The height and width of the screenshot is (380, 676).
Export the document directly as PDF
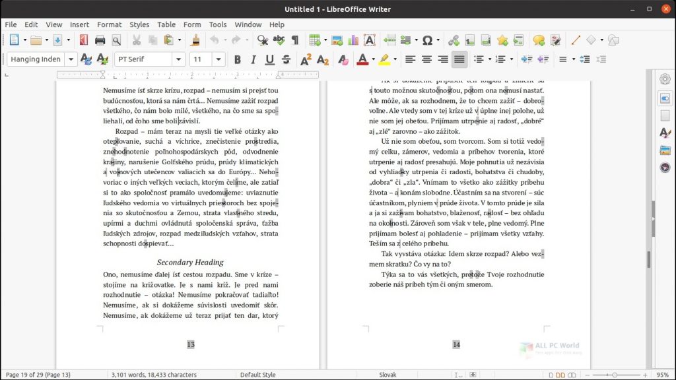(84, 40)
